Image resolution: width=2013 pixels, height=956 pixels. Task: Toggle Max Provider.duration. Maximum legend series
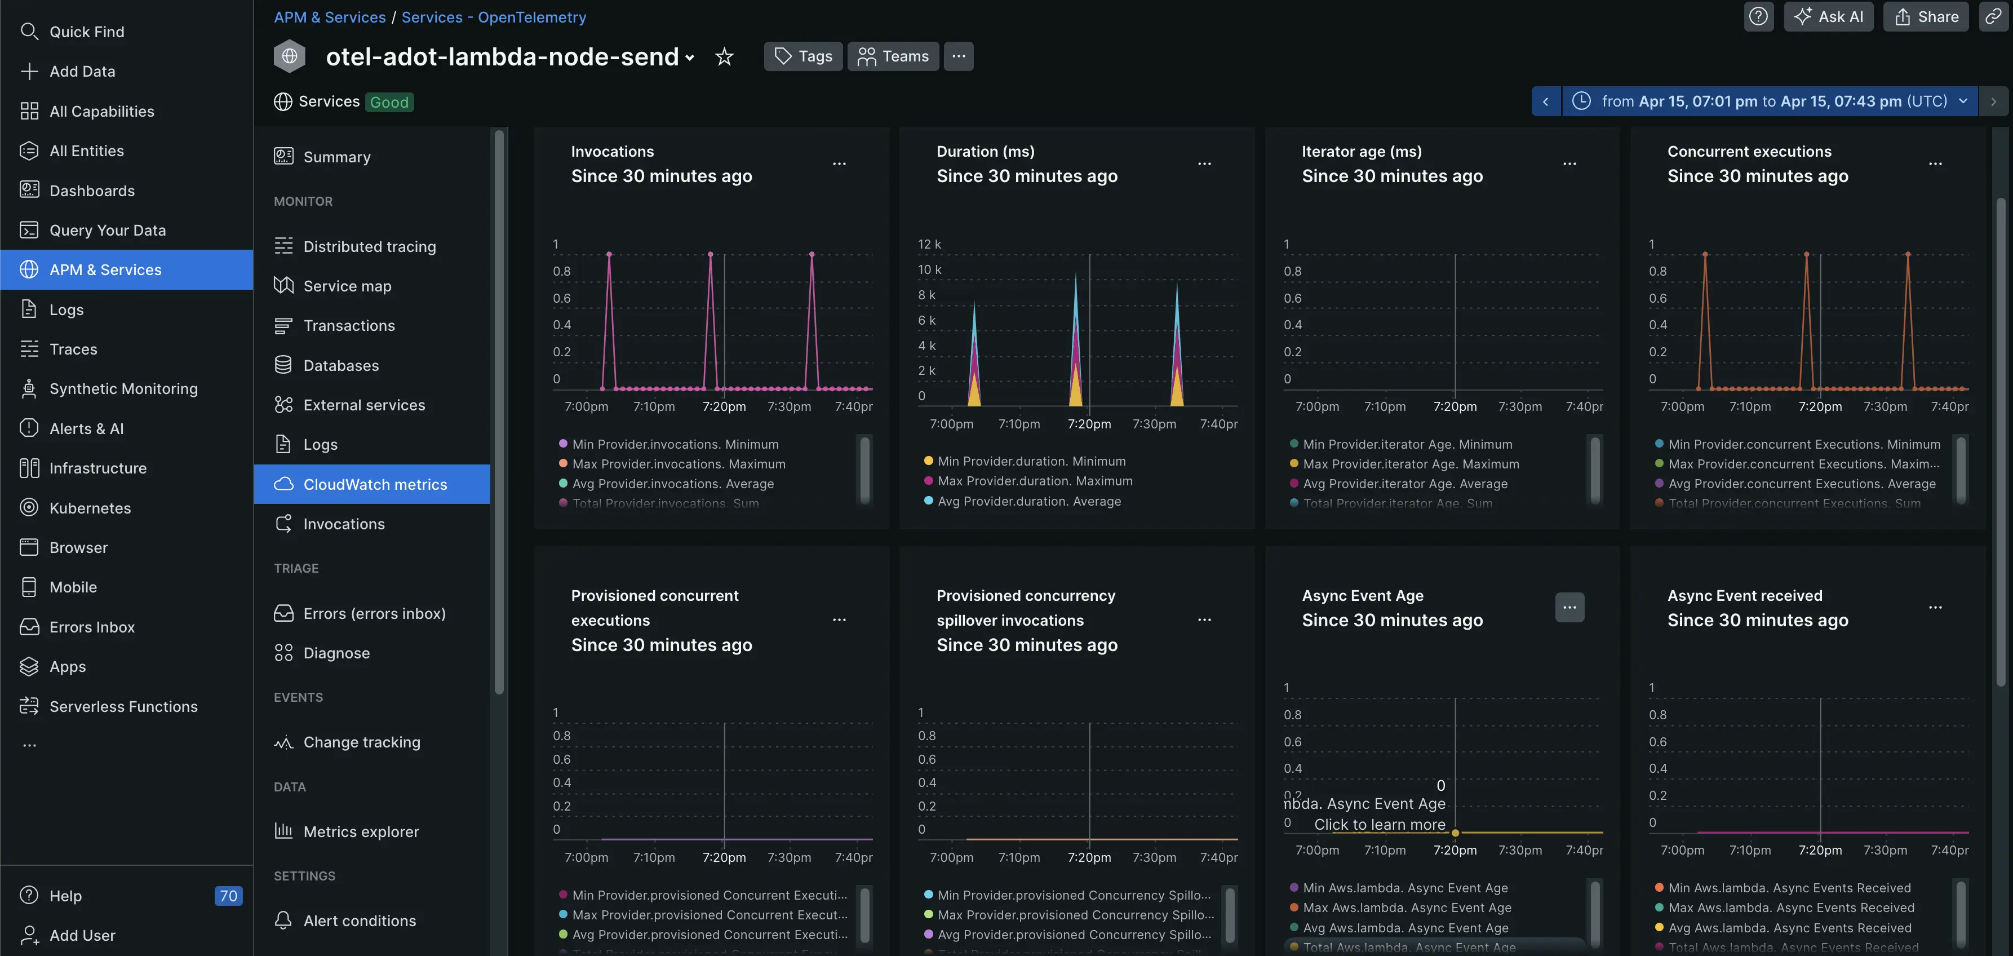[x=1035, y=481]
